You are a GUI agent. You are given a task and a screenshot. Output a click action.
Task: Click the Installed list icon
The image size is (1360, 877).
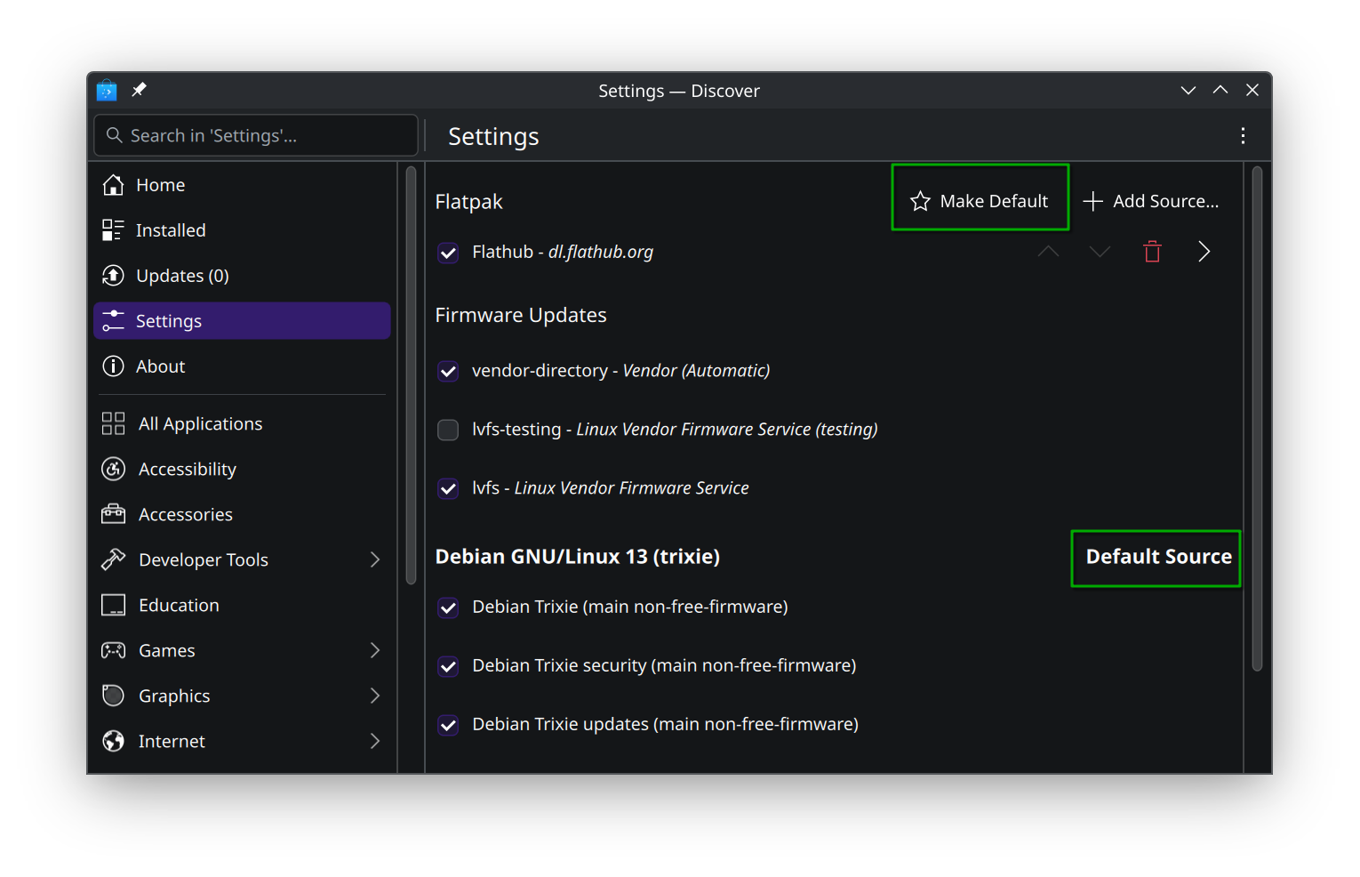pyautogui.click(x=113, y=230)
